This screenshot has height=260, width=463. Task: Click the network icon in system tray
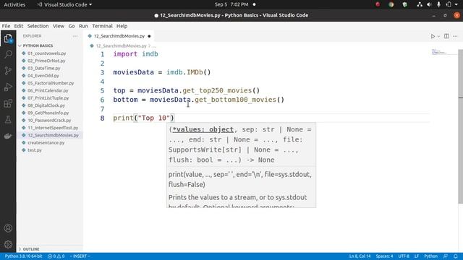(420, 4)
